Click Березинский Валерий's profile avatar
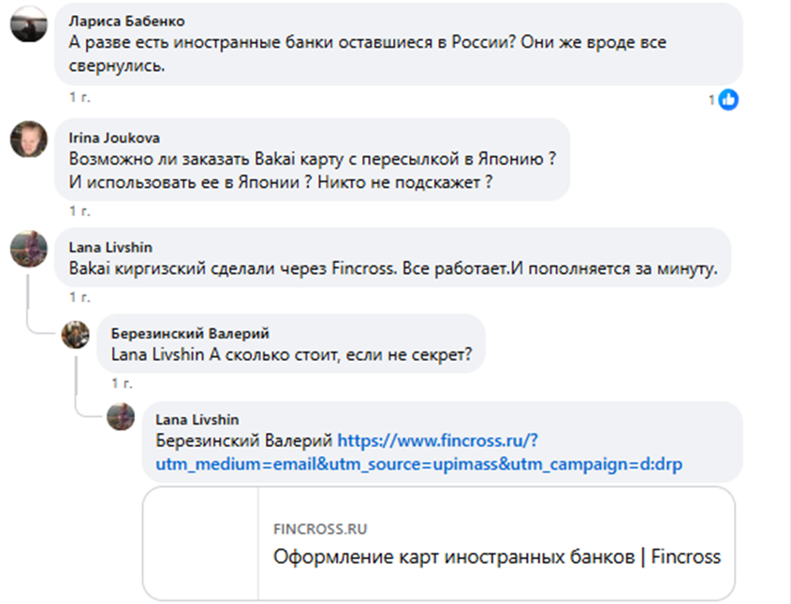 pos(75,334)
